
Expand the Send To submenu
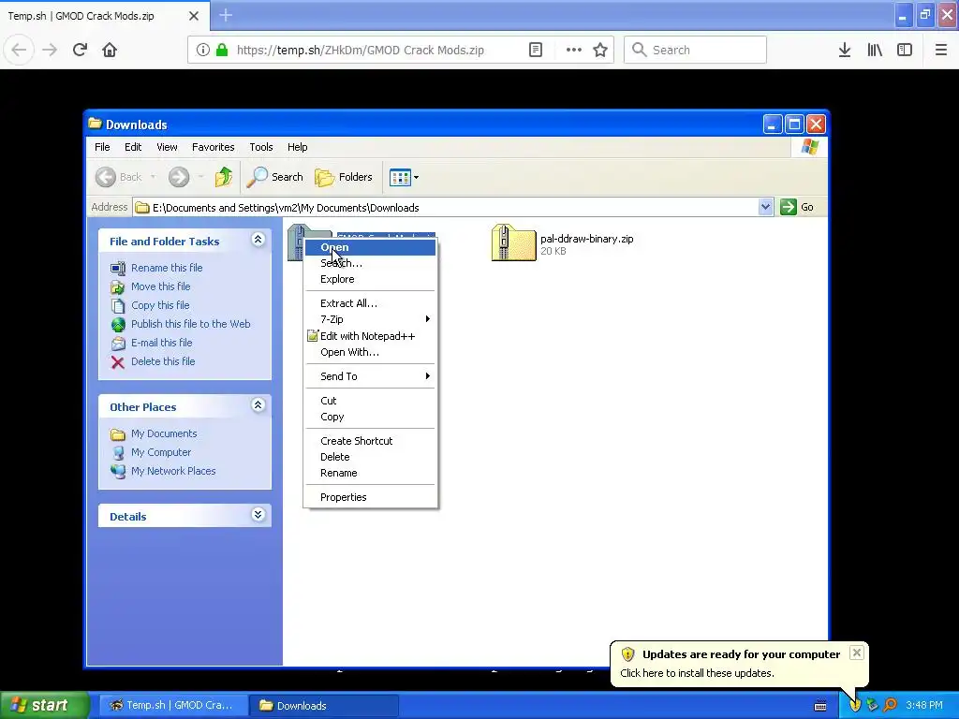click(370, 376)
